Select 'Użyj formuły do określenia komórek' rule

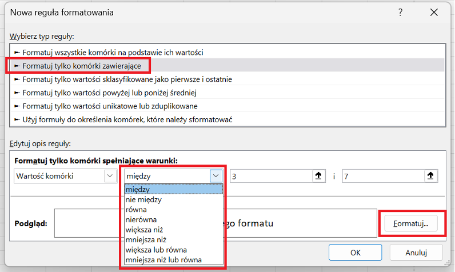click(127, 119)
